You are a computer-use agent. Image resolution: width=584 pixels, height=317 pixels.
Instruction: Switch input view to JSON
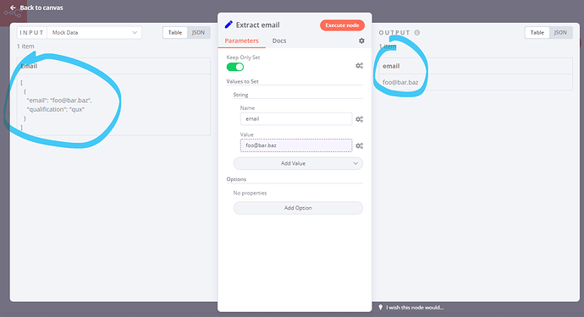[x=198, y=33]
